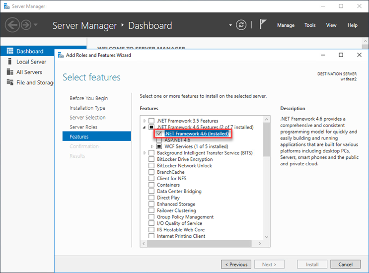Viewport: 369px width, 273px height.
Task: Click the Previous button
Action: click(x=235, y=265)
